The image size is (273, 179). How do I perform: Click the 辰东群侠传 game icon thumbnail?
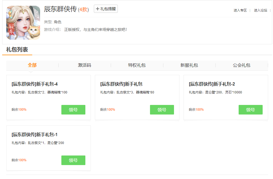point(23,23)
